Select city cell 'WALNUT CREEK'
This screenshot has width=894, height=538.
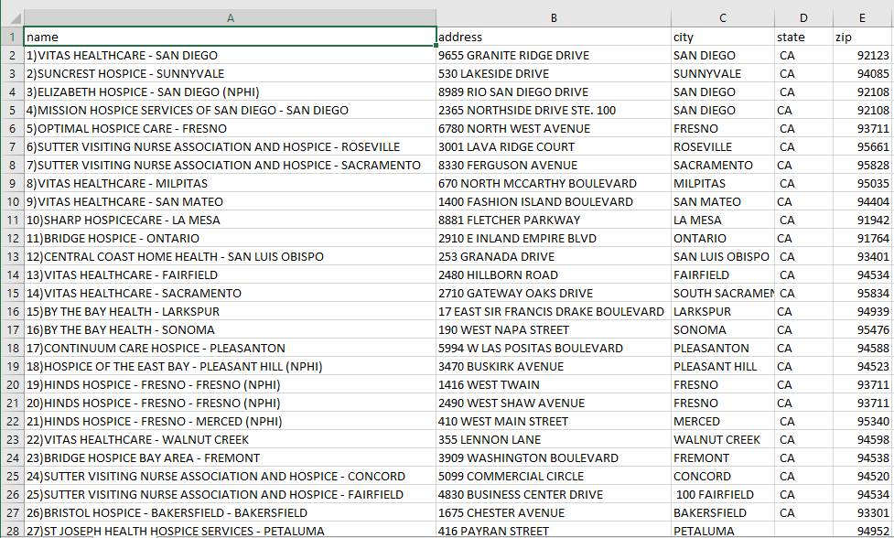click(x=722, y=439)
